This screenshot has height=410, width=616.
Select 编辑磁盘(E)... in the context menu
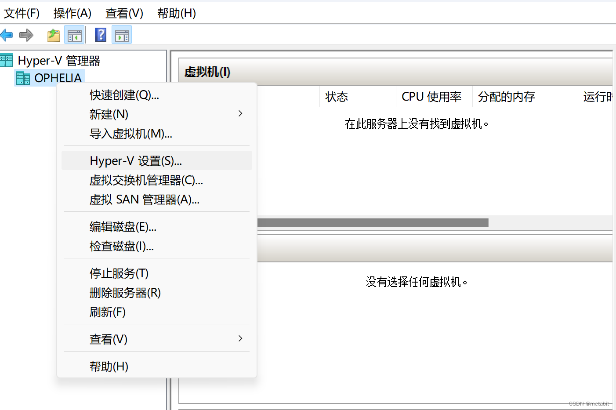point(157,227)
